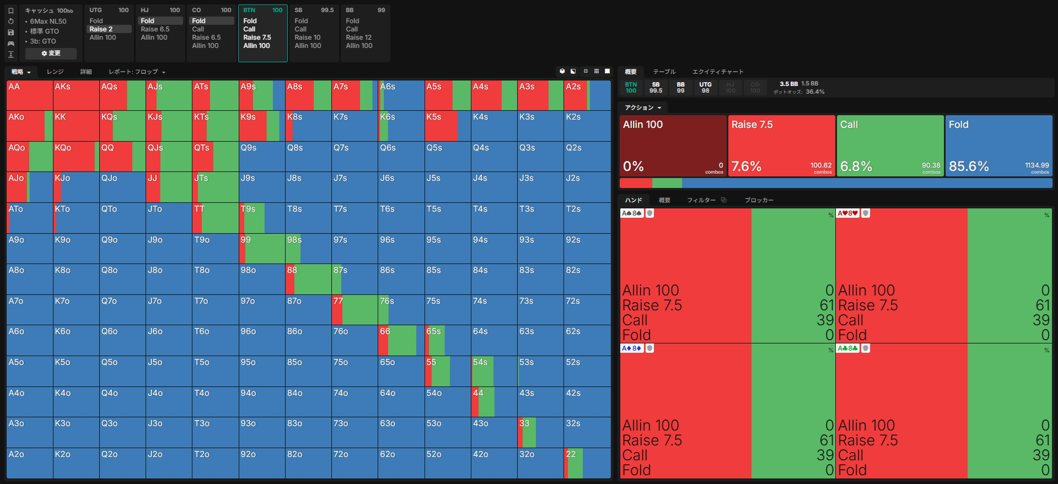The image size is (1058, 484).
Task: Click the reset arrow icon in the sidebar
Action: tap(10, 21)
